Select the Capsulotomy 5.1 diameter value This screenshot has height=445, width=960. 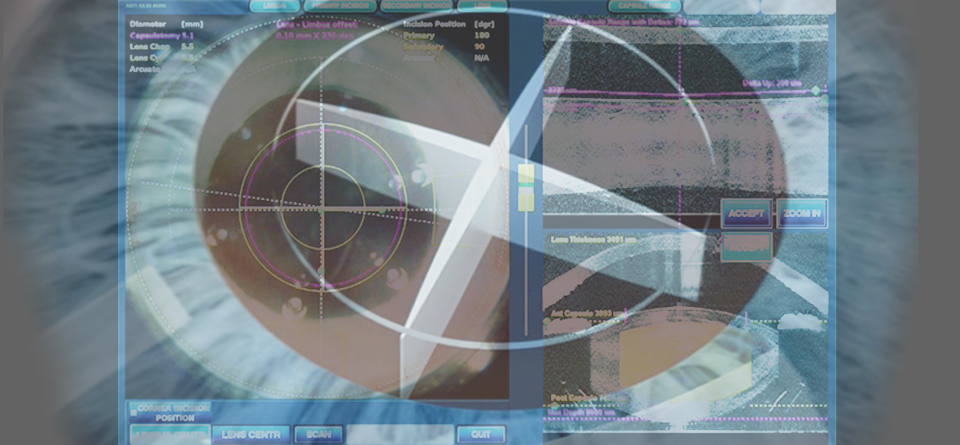click(161, 36)
